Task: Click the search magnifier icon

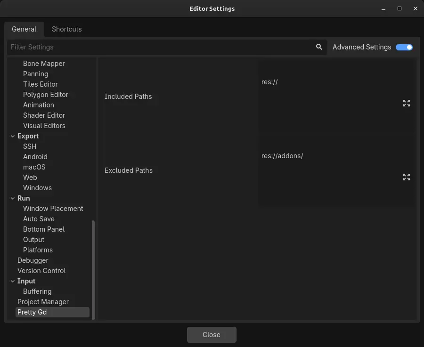Action: tap(319, 47)
